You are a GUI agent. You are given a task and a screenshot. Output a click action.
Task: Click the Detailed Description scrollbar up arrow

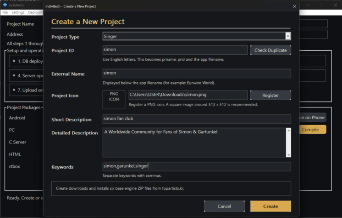point(288,130)
